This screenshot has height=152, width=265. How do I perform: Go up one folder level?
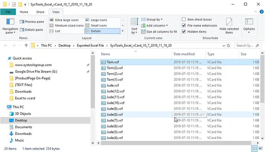26,45
